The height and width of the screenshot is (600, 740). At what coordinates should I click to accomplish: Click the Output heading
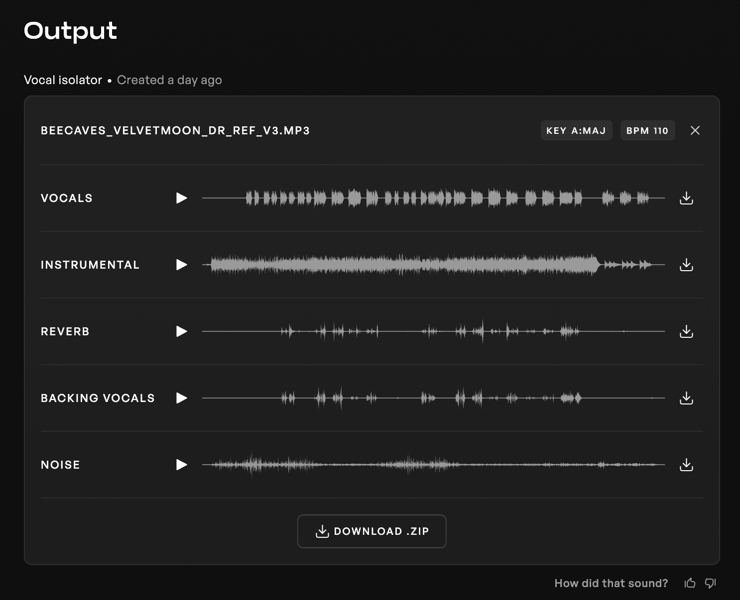pos(70,31)
